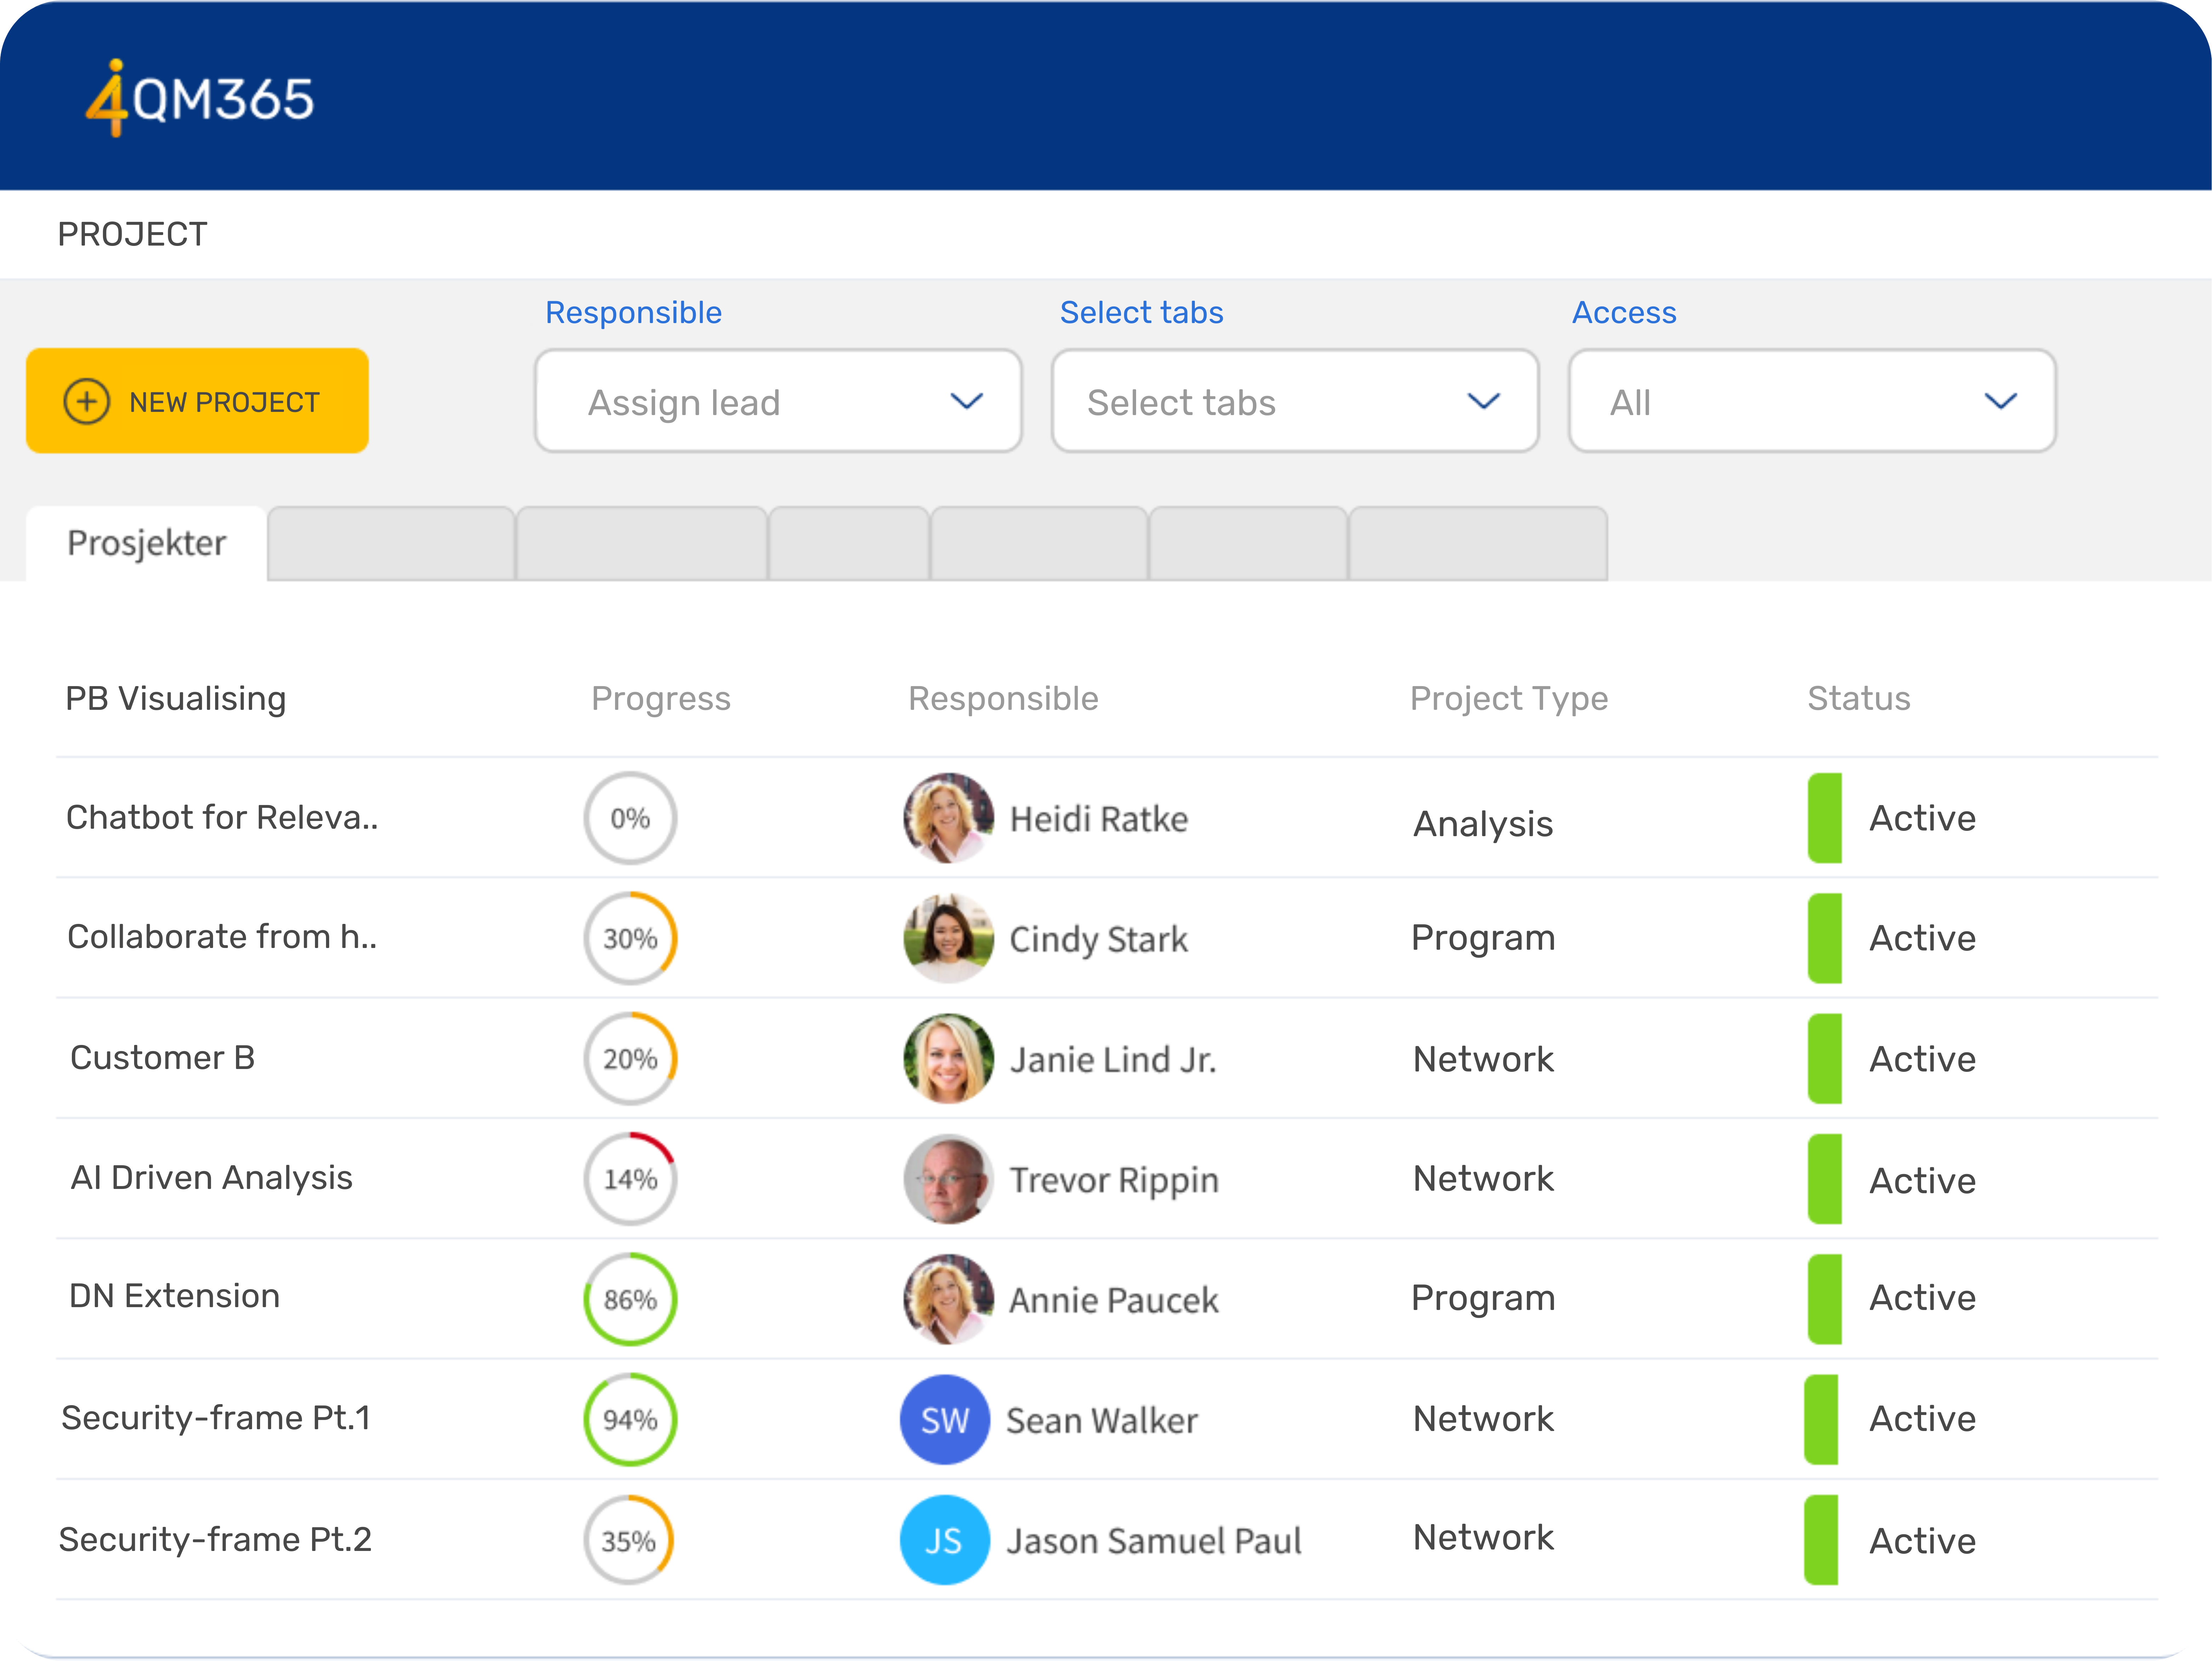Click the PROJECT page title

click(132, 234)
